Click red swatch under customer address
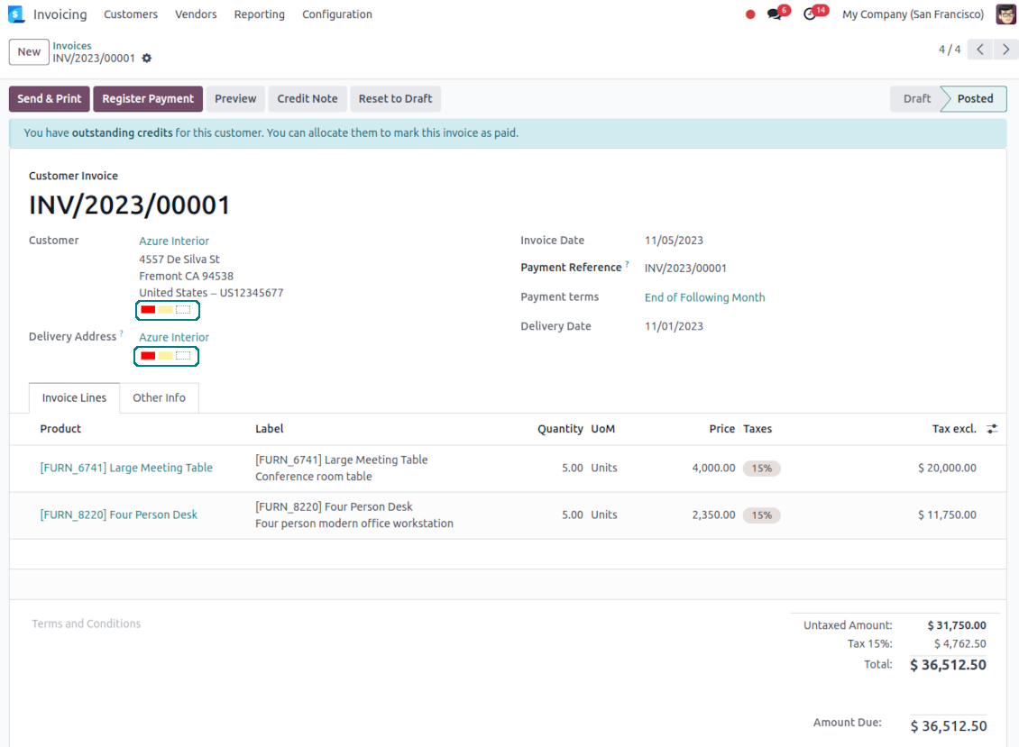This screenshot has height=747, width=1019. 148,310
